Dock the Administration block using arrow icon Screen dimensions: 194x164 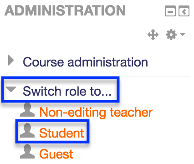(x=184, y=11)
